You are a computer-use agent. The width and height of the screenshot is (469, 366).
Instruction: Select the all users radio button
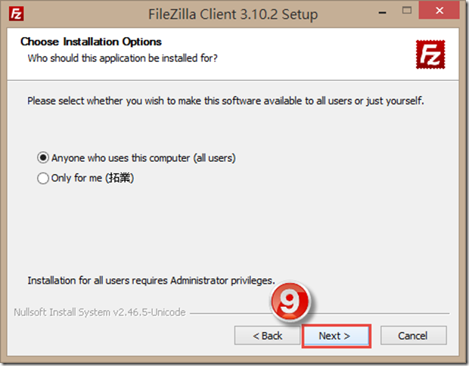(x=43, y=157)
